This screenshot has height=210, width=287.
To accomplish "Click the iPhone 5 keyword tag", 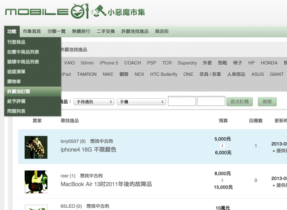I will [109, 63].
